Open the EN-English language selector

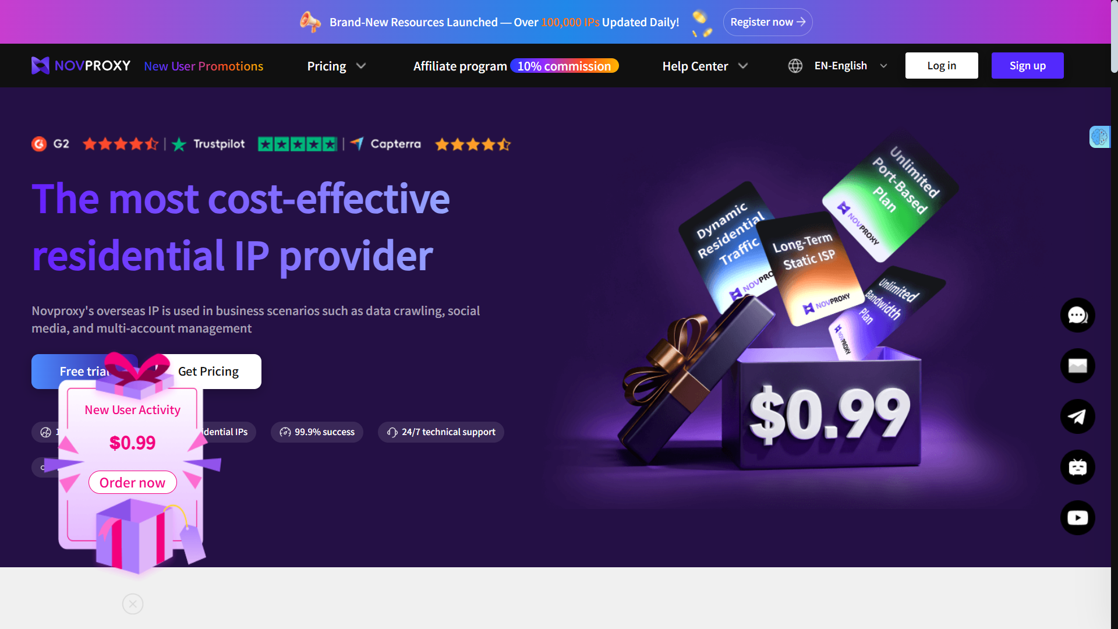[x=850, y=66]
